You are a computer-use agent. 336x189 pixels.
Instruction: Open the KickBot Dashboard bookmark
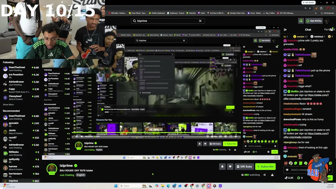[157, 13]
